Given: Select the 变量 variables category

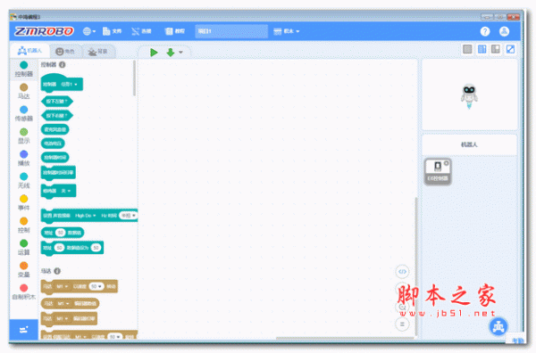Looking at the screenshot, I should point(23,270).
